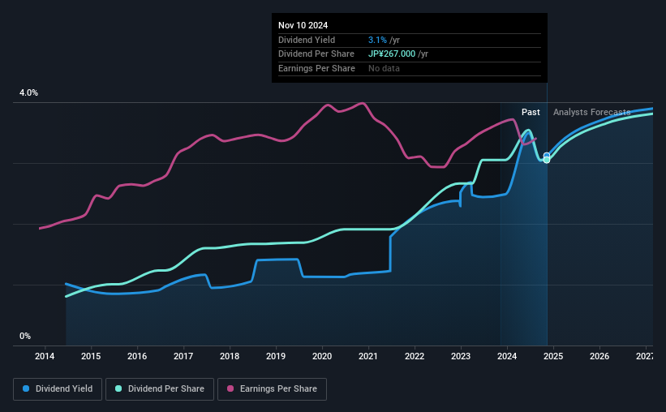
Task: Click the 2022 x-axis year label
Action: point(415,356)
